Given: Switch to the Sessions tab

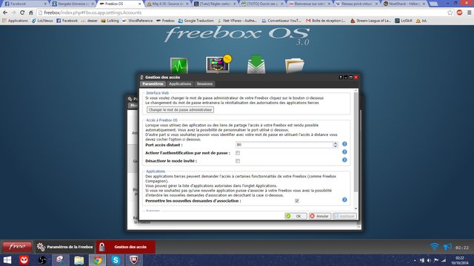Looking at the screenshot, I should pos(204,83).
